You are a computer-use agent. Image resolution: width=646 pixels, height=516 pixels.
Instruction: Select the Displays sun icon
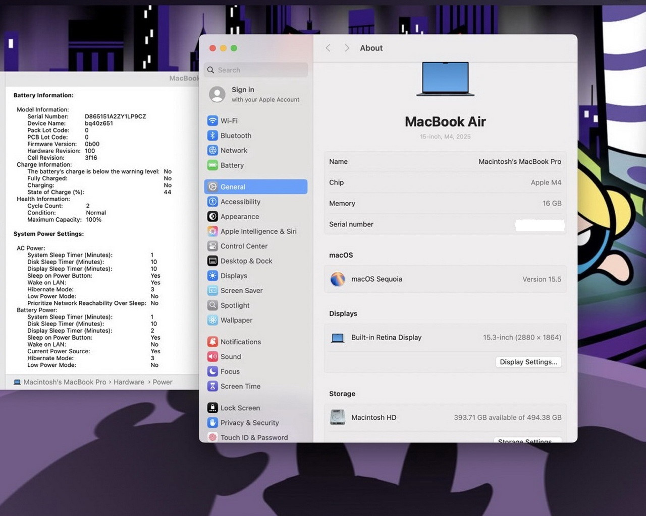[x=212, y=276]
